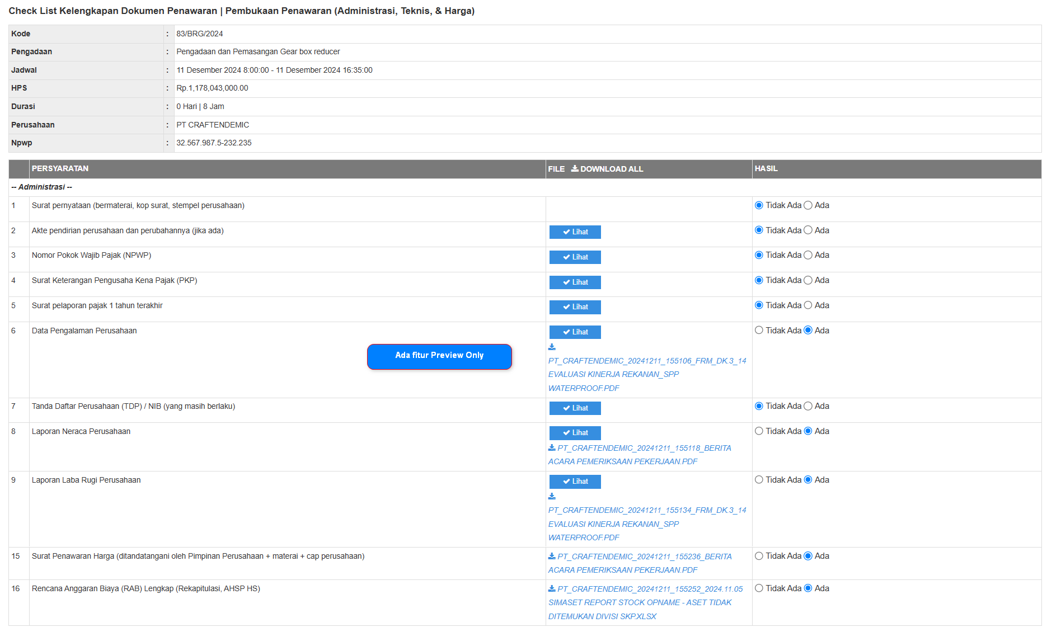
Task: Click download icon for Data Pengalaman Perusahaan file
Action: pos(552,347)
